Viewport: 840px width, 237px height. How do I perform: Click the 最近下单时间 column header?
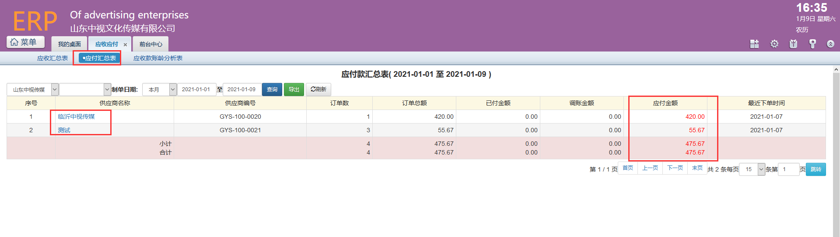[x=766, y=103]
